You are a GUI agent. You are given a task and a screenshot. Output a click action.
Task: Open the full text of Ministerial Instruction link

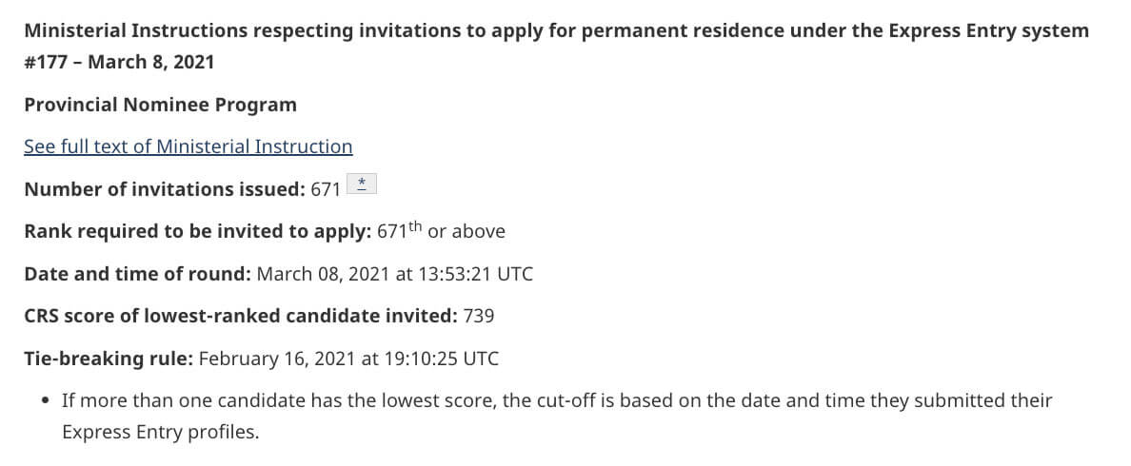188,146
